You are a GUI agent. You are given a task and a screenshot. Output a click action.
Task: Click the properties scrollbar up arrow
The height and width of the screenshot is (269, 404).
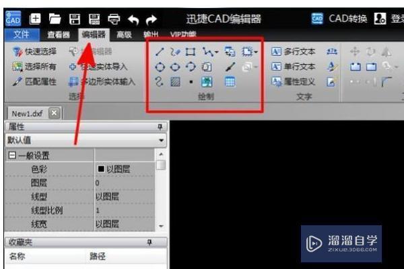pos(161,154)
